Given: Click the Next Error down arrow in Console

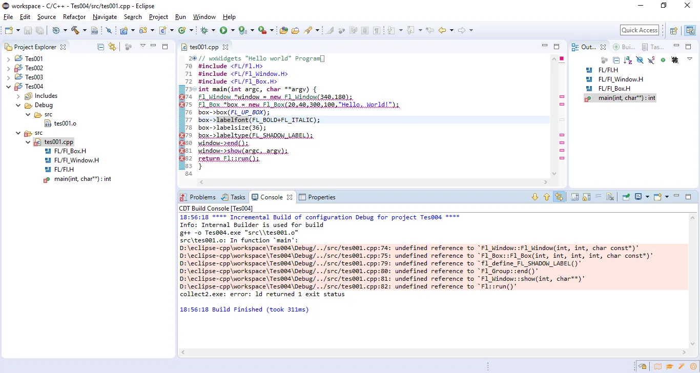Looking at the screenshot, I should tap(535, 197).
